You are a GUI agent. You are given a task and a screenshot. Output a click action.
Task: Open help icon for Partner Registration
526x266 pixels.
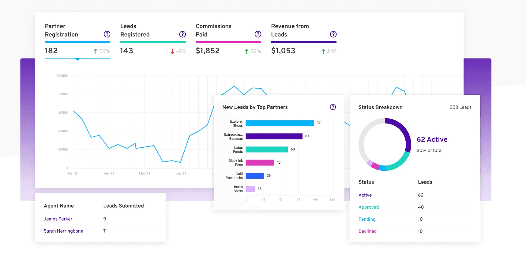(x=107, y=34)
